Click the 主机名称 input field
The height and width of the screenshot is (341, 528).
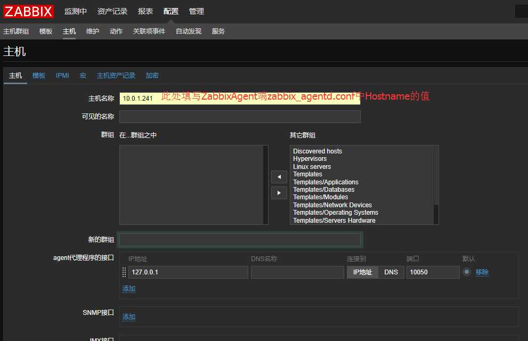click(x=240, y=98)
